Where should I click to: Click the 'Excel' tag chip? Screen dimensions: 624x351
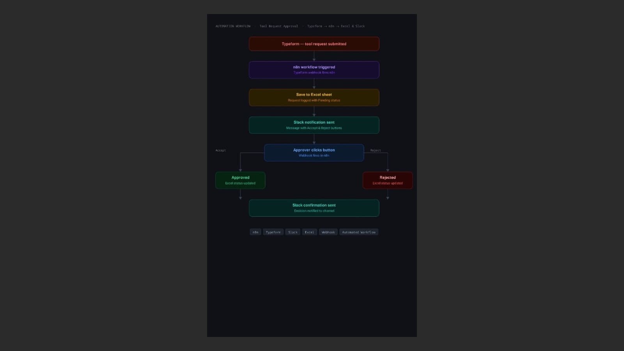[310, 232]
